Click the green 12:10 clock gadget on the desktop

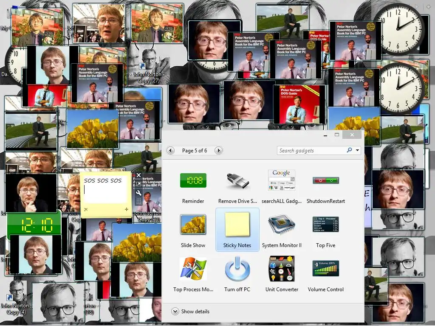point(34,224)
